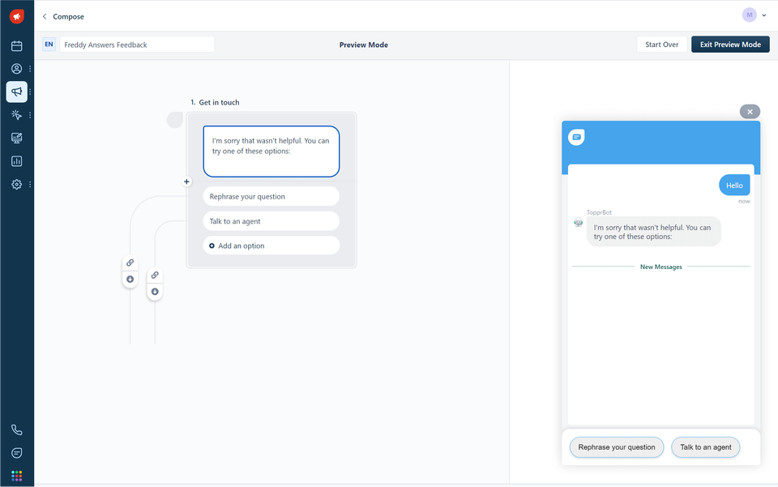Select the Rephrase your question option in editor
The height and width of the screenshot is (487, 778).
(271, 197)
